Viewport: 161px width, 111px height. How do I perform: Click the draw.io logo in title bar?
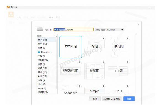pos(8,7)
